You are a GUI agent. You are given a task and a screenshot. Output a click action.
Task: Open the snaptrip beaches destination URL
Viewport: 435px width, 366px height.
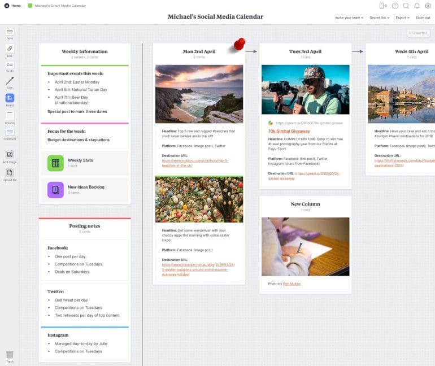[x=195, y=163]
